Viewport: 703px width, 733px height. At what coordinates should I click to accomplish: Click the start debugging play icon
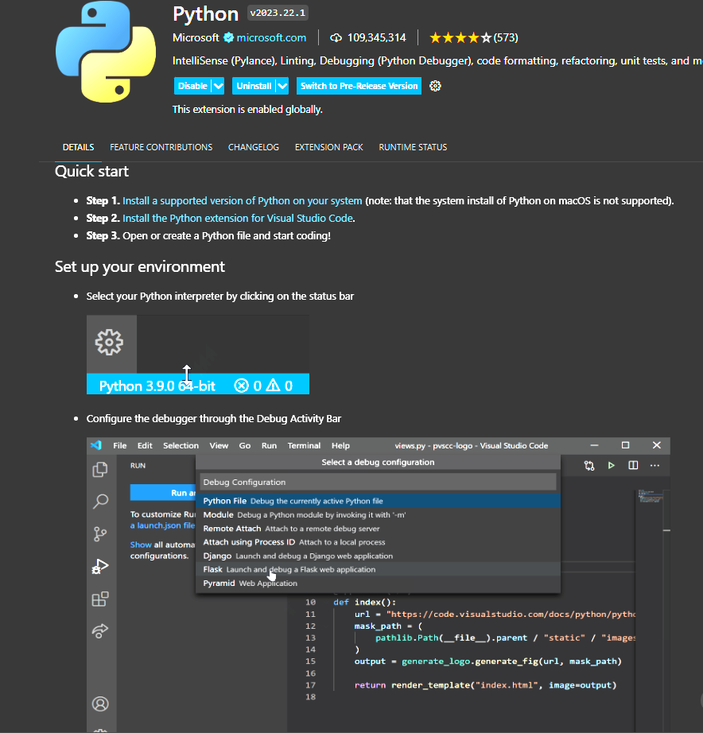click(x=611, y=465)
